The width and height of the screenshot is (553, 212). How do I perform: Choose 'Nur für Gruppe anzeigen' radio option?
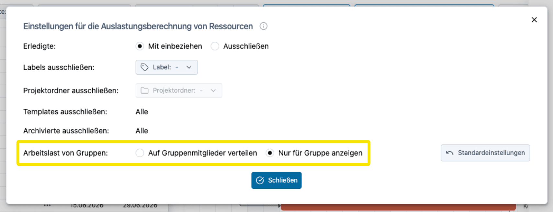[x=270, y=153]
